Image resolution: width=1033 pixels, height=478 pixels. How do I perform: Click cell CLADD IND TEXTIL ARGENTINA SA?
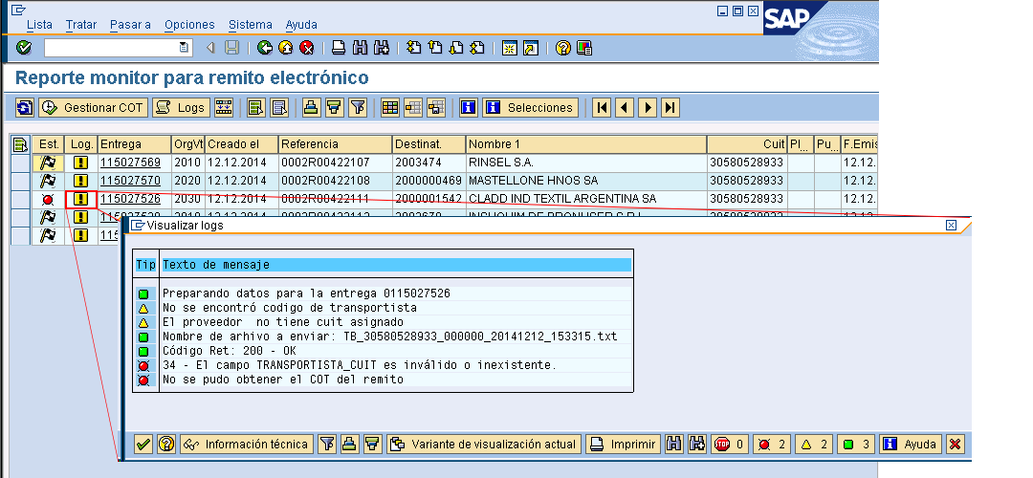586,199
